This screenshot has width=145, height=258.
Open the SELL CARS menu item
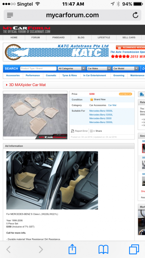pyautogui.click(x=129, y=38)
